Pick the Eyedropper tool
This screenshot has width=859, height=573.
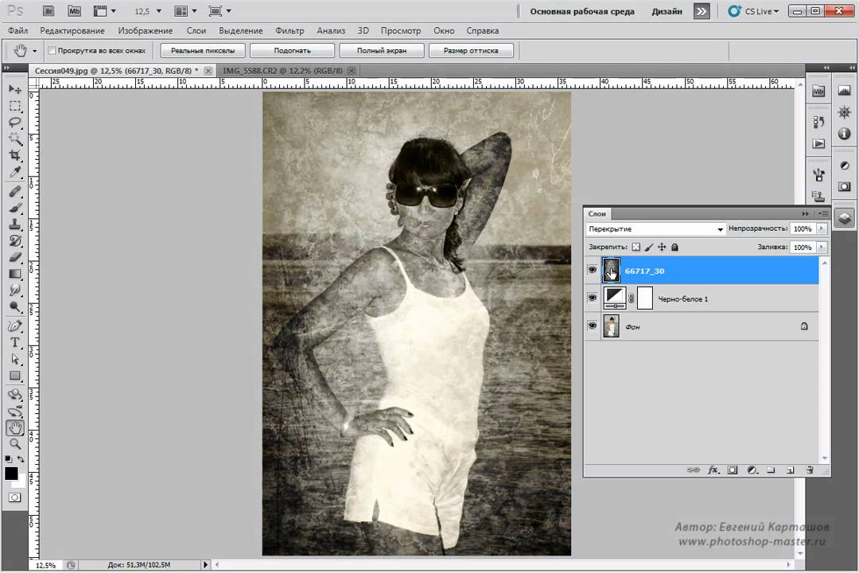coord(14,172)
